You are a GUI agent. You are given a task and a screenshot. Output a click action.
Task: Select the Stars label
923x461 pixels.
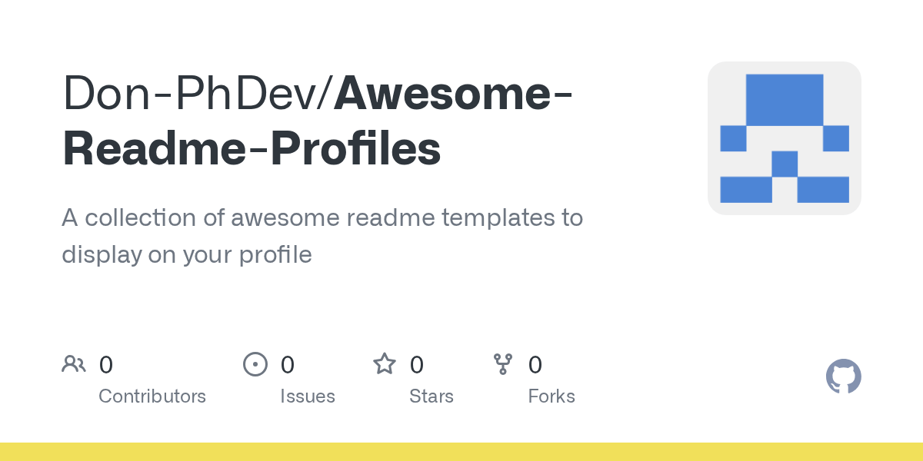[432, 396]
